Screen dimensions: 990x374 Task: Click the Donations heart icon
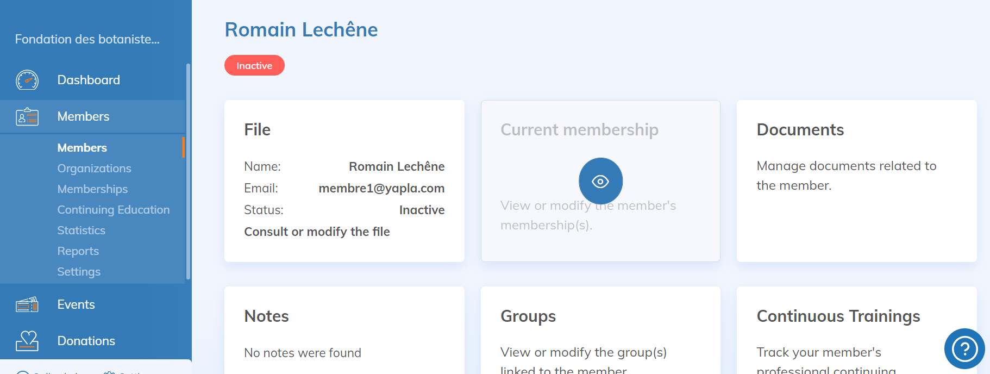tap(27, 341)
